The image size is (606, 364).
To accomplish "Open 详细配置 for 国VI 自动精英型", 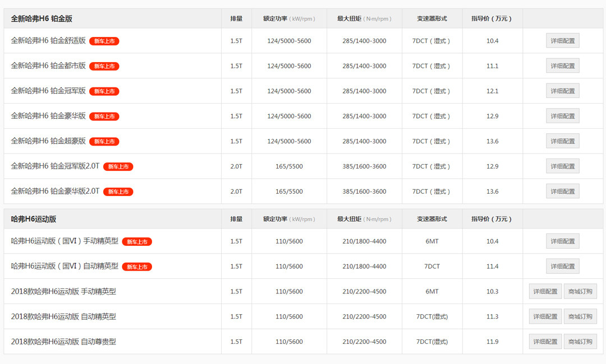I will pyautogui.click(x=562, y=267).
